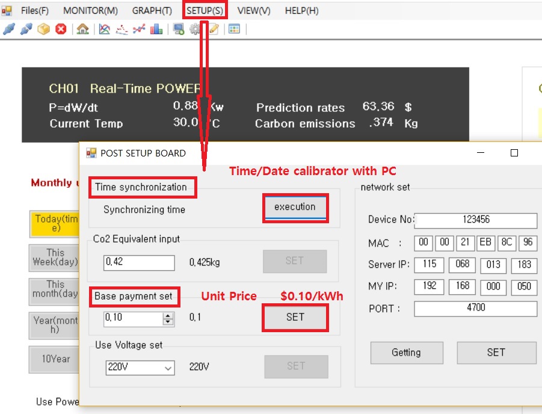Click the MY IP field 000
The width and height of the screenshot is (542, 414).
493,286
